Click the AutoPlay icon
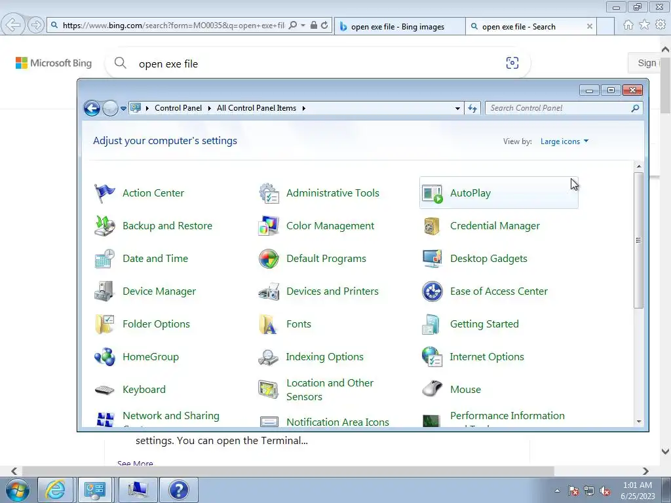The width and height of the screenshot is (671, 503). [x=432, y=193]
